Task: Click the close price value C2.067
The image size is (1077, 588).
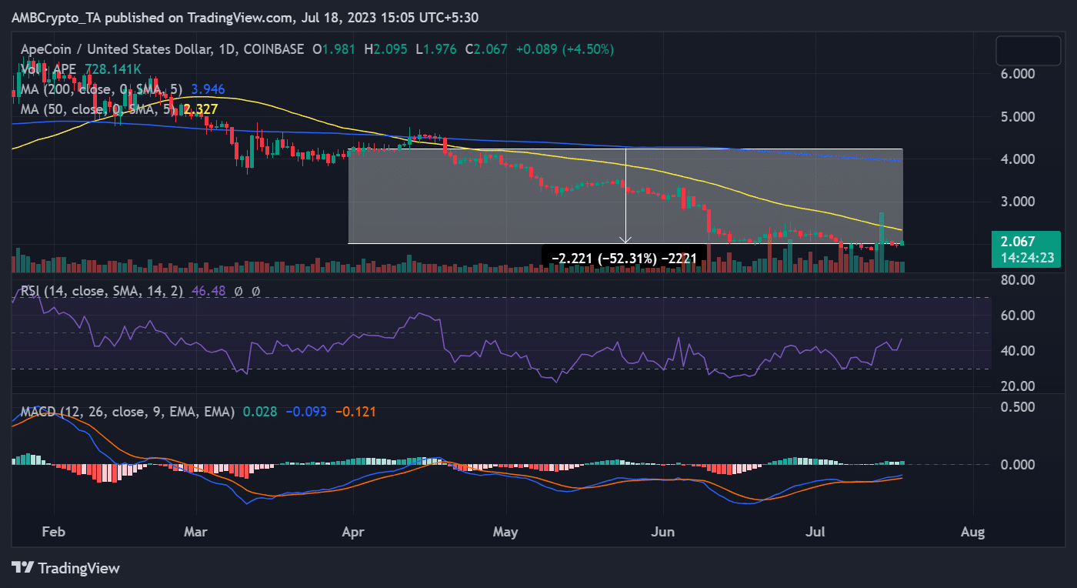Action: click(x=485, y=49)
